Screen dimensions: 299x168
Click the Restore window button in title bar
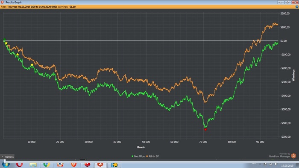point(287,2)
